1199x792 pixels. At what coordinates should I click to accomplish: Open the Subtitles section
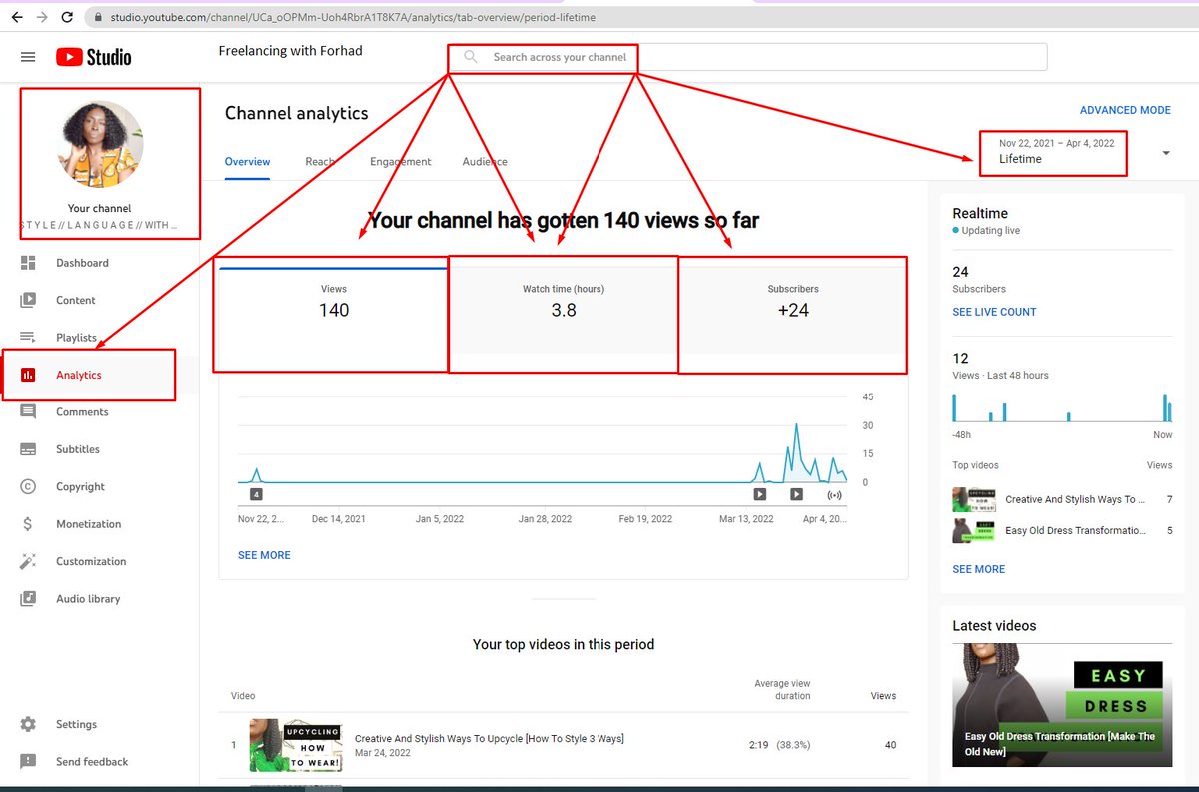76,448
